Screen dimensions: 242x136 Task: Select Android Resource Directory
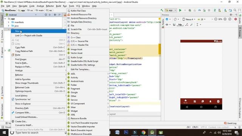click(x=88, y=18)
